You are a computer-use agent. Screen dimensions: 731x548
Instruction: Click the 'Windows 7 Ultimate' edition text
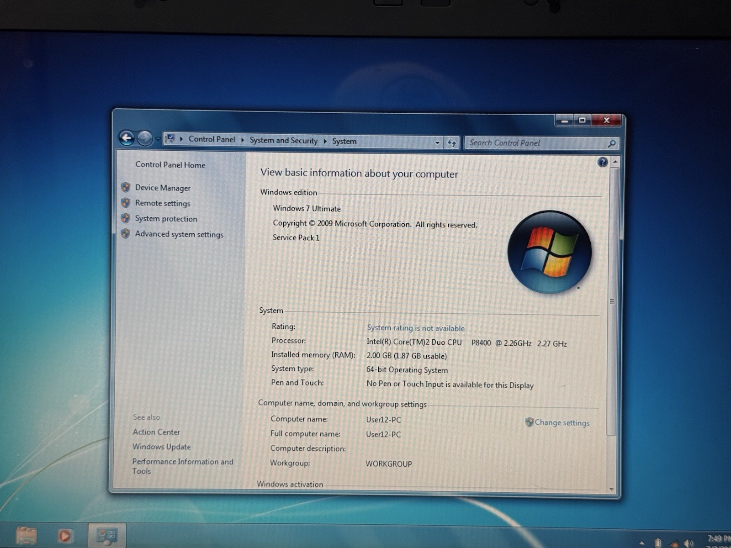pos(307,208)
